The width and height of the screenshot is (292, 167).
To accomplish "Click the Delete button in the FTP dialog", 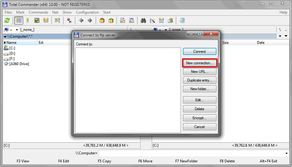I will pos(200,109).
